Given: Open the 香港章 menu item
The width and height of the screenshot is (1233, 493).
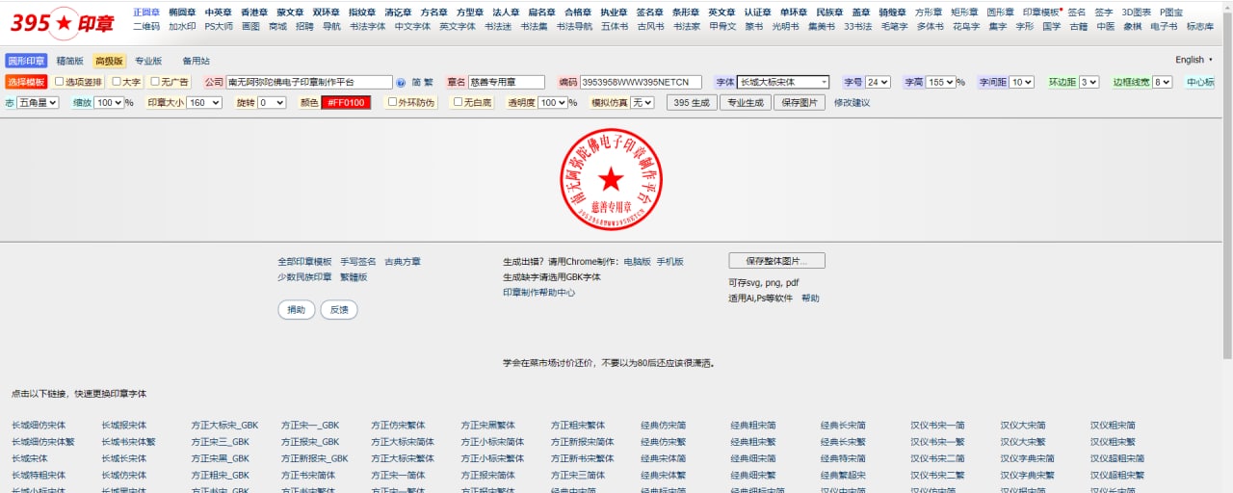Looking at the screenshot, I should (254, 13).
